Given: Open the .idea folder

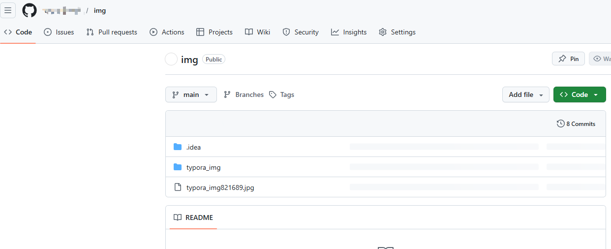Looking at the screenshot, I should pyautogui.click(x=193, y=147).
